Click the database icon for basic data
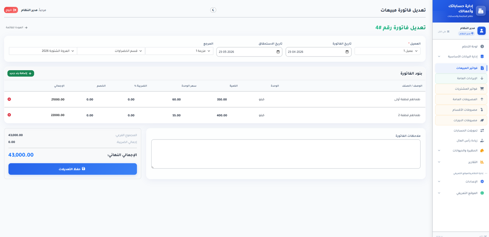489x237 pixels. point(482,57)
